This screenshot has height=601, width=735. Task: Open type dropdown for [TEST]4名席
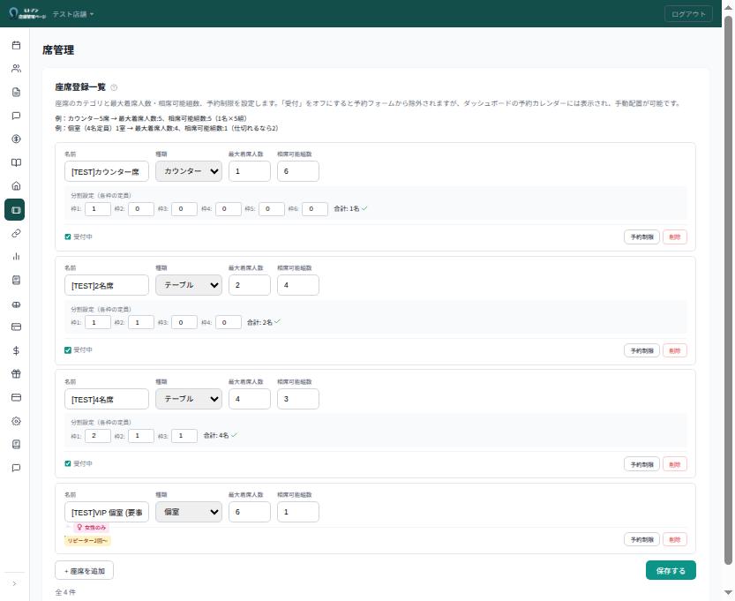189,399
